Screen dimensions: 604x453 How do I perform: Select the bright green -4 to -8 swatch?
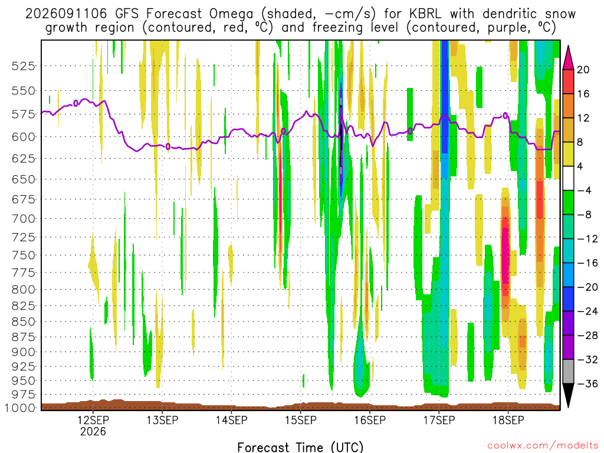coord(568,202)
